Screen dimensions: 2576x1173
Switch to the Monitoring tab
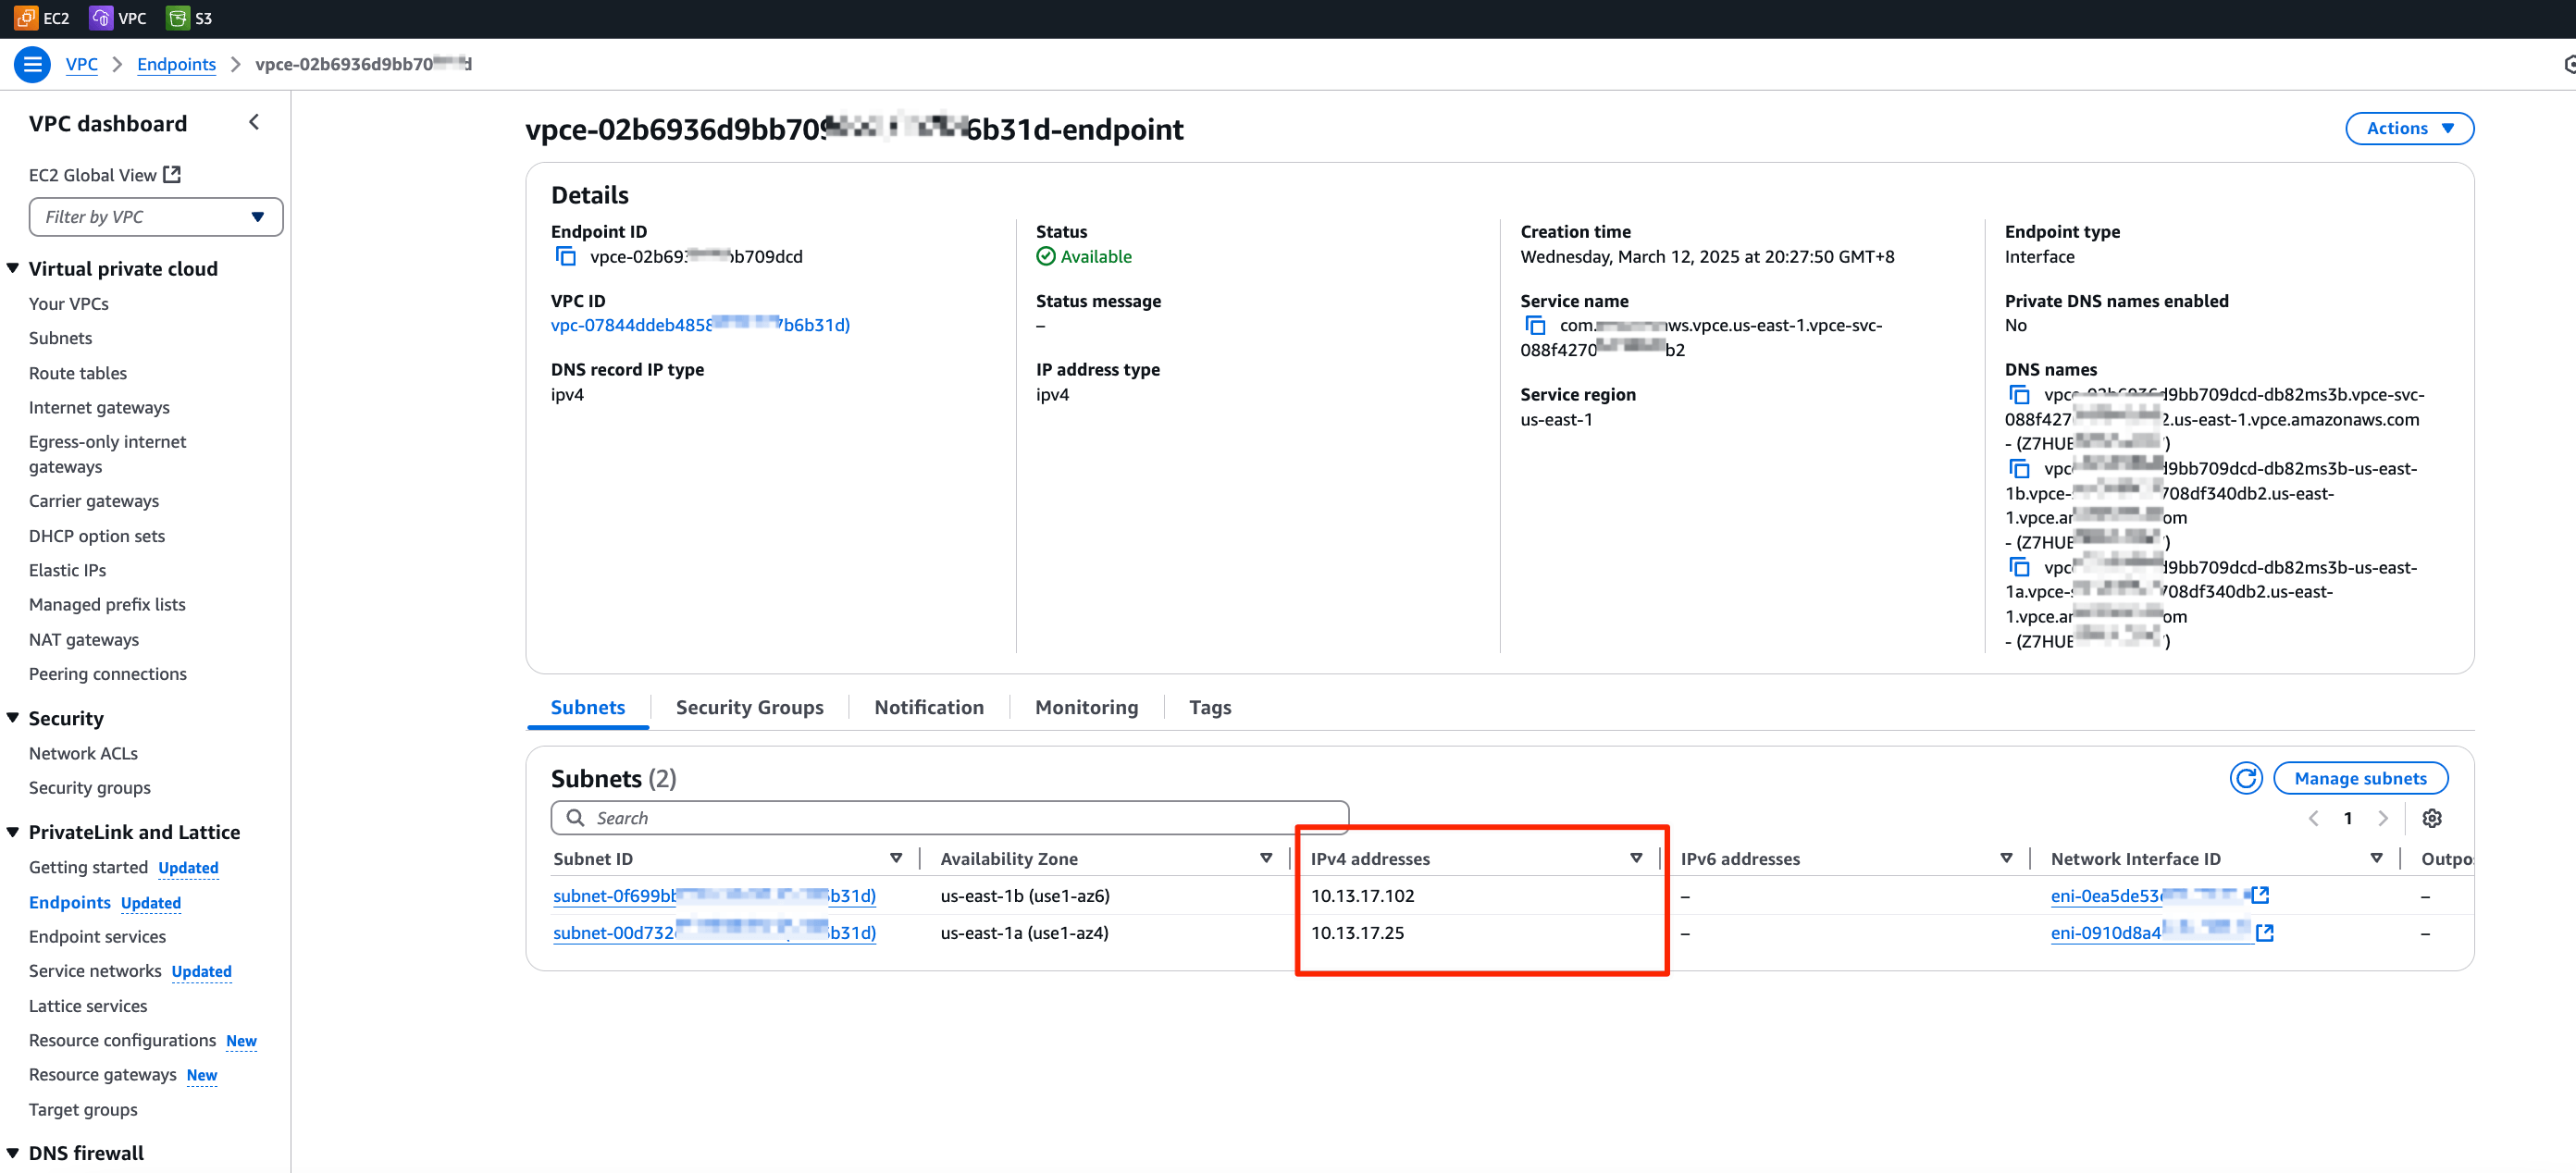click(x=1086, y=707)
